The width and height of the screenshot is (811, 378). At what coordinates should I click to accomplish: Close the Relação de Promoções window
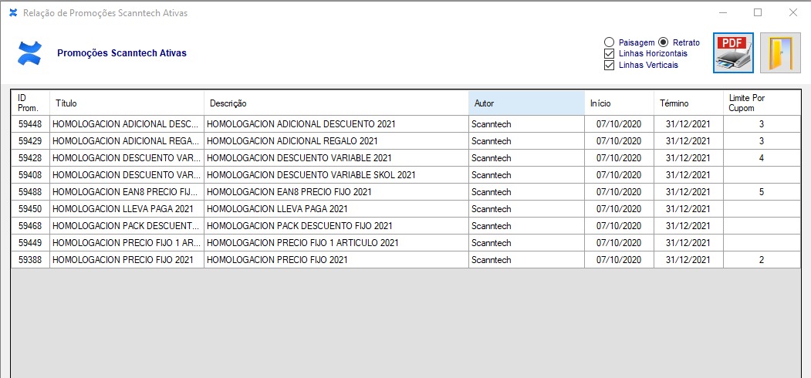click(793, 13)
